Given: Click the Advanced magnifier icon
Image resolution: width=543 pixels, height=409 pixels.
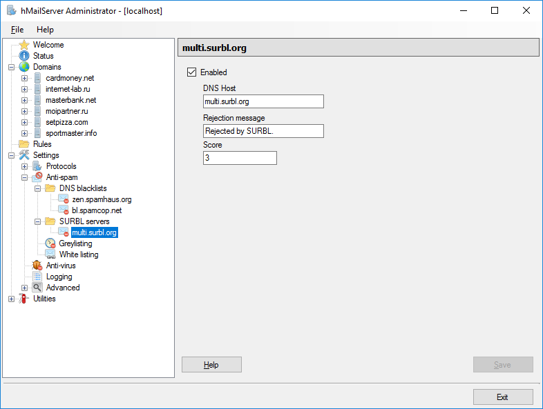Looking at the screenshot, I should tap(37, 288).
